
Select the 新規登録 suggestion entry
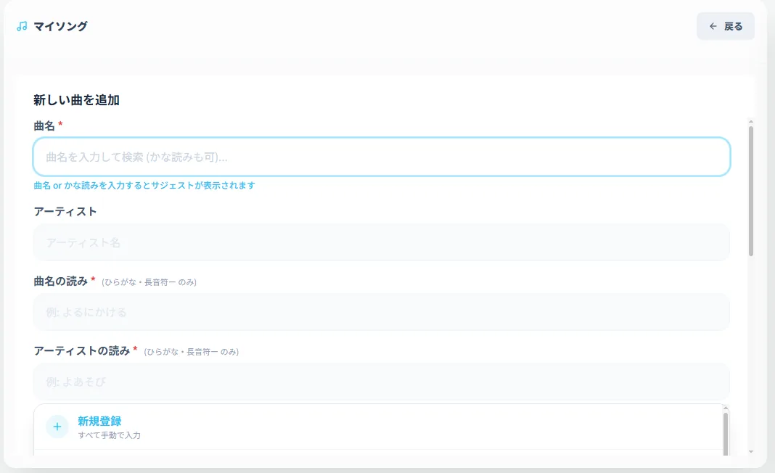(379, 427)
